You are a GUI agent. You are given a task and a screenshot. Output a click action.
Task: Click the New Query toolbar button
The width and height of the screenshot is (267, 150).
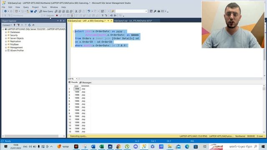pyautogui.click(x=46, y=11)
